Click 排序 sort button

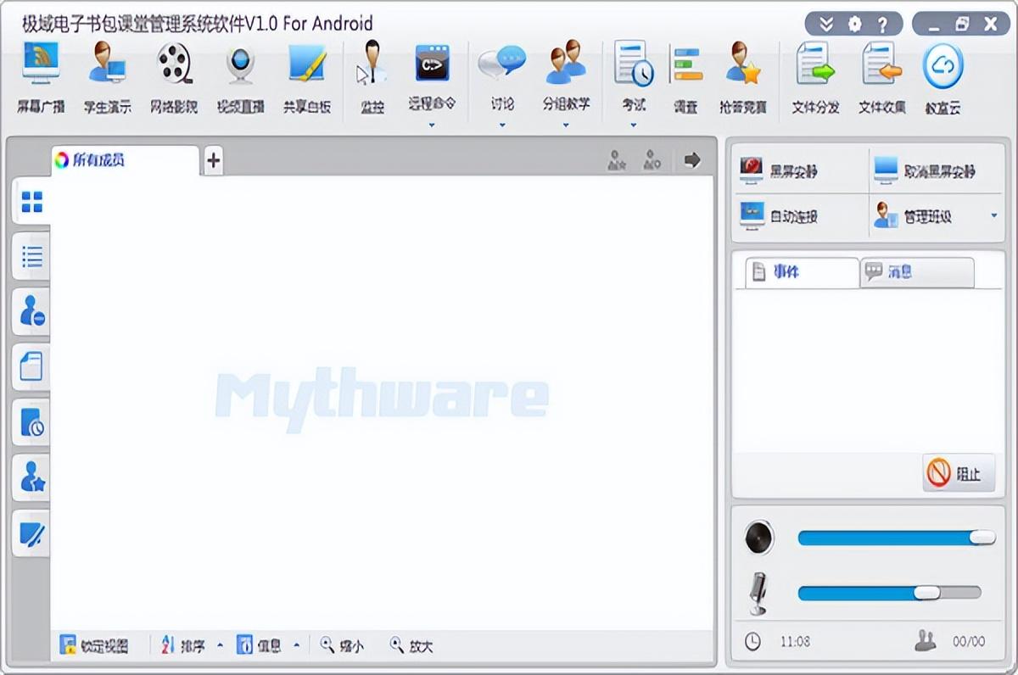183,646
